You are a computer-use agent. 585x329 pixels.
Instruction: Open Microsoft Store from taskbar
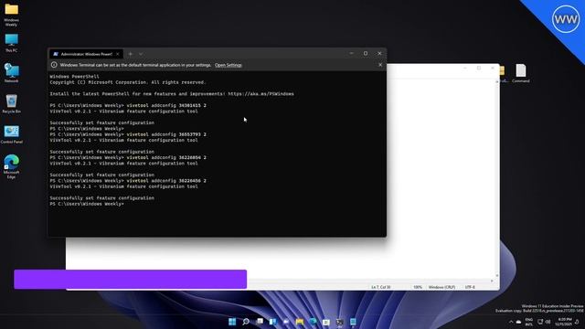[326, 322]
